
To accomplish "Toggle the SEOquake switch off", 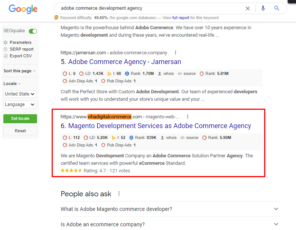I will click(33, 31).
